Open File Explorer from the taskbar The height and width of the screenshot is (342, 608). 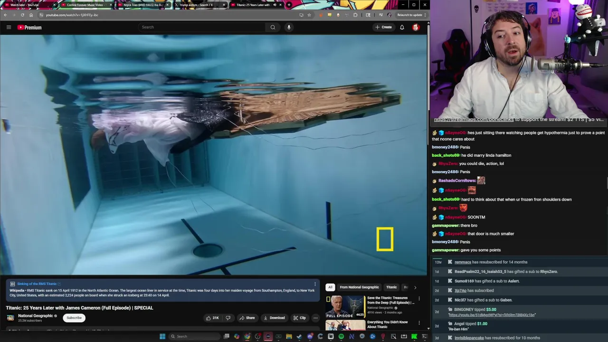click(289, 336)
